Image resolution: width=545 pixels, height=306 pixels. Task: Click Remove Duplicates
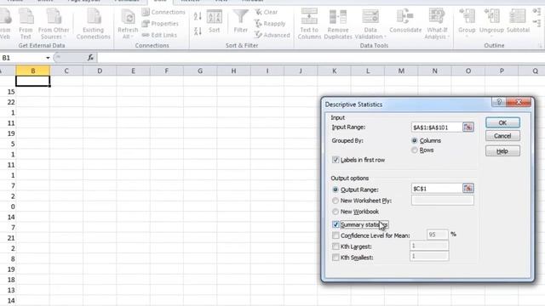tap(338, 24)
